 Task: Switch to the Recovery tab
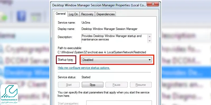(x=87, y=14)
